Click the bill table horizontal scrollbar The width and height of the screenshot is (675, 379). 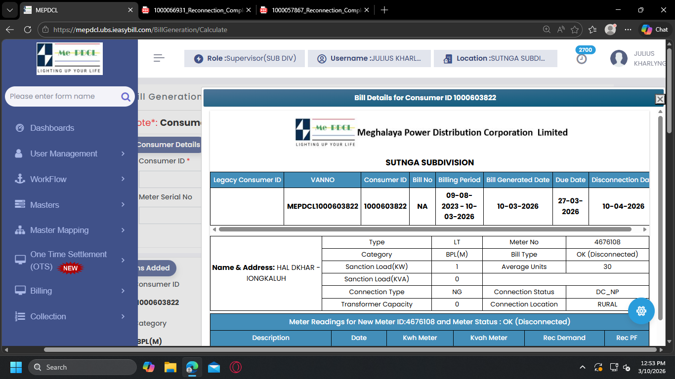425,229
